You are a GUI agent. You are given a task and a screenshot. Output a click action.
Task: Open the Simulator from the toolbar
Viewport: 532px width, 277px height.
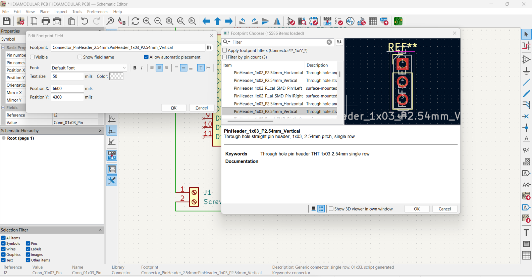[350, 21]
